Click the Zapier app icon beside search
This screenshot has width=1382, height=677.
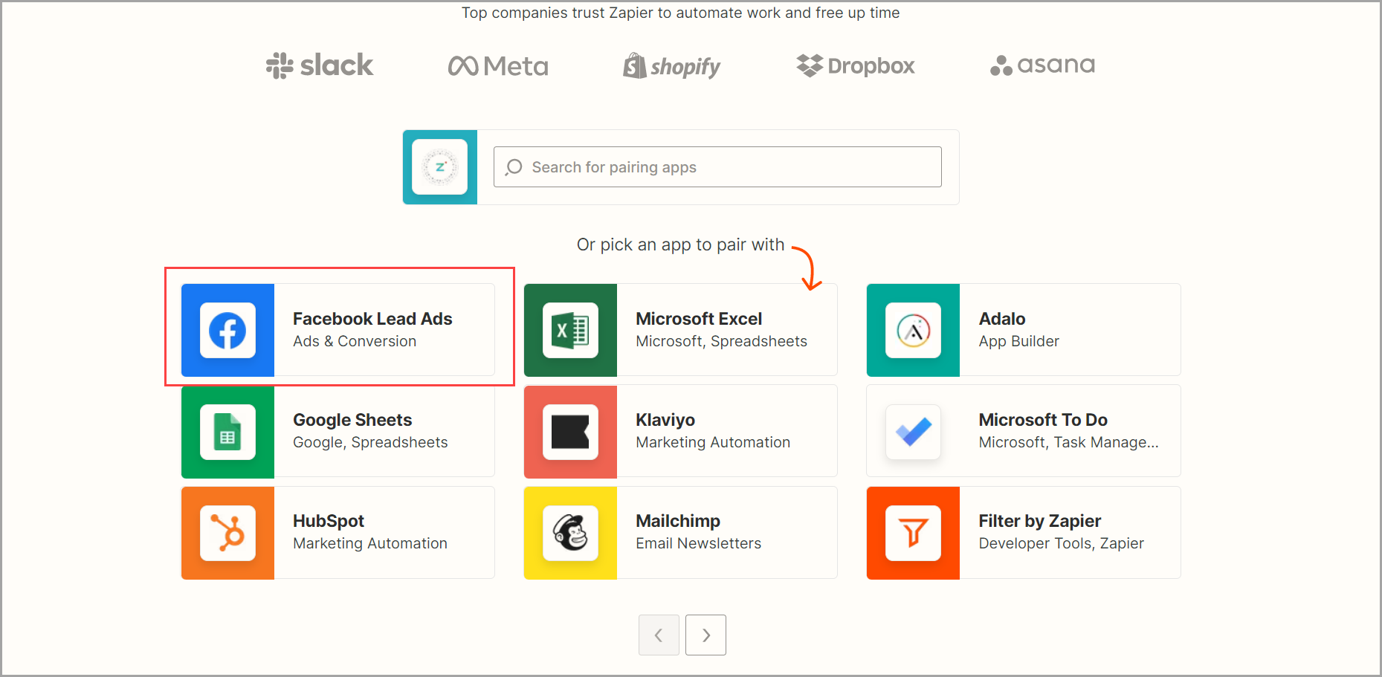pyautogui.click(x=440, y=167)
